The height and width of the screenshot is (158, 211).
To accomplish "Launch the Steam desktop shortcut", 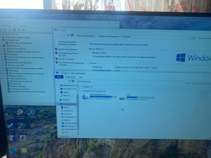I will (x=11, y=127).
